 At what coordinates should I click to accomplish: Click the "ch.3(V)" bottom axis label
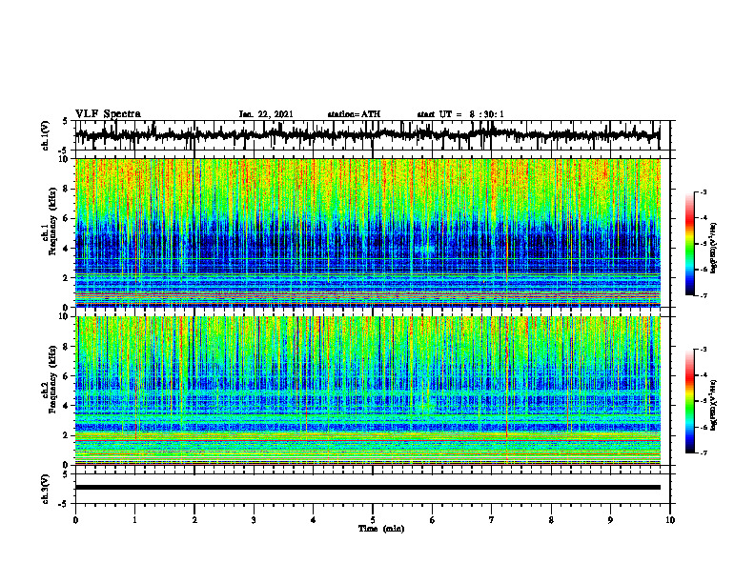click(46, 489)
